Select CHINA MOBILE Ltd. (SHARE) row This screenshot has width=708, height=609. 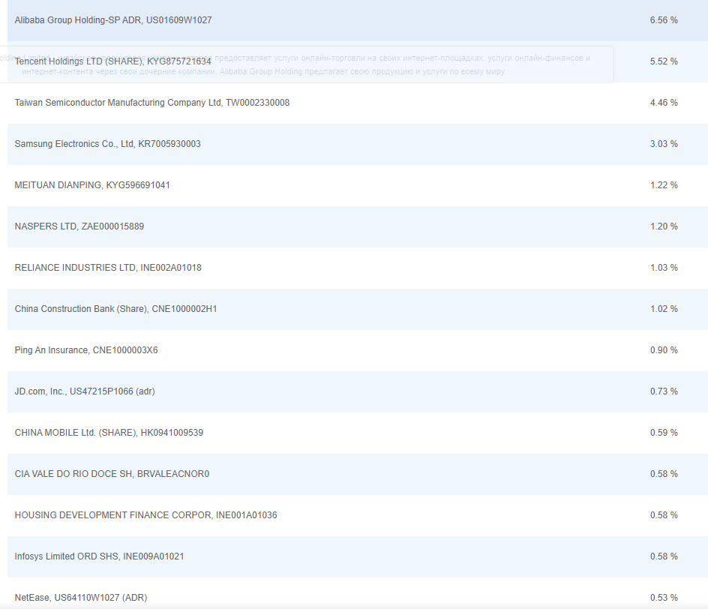coord(358,433)
